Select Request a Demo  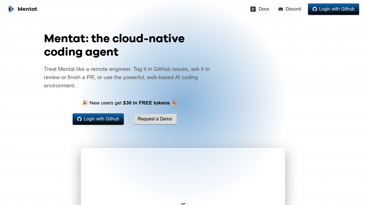coord(155,119)
